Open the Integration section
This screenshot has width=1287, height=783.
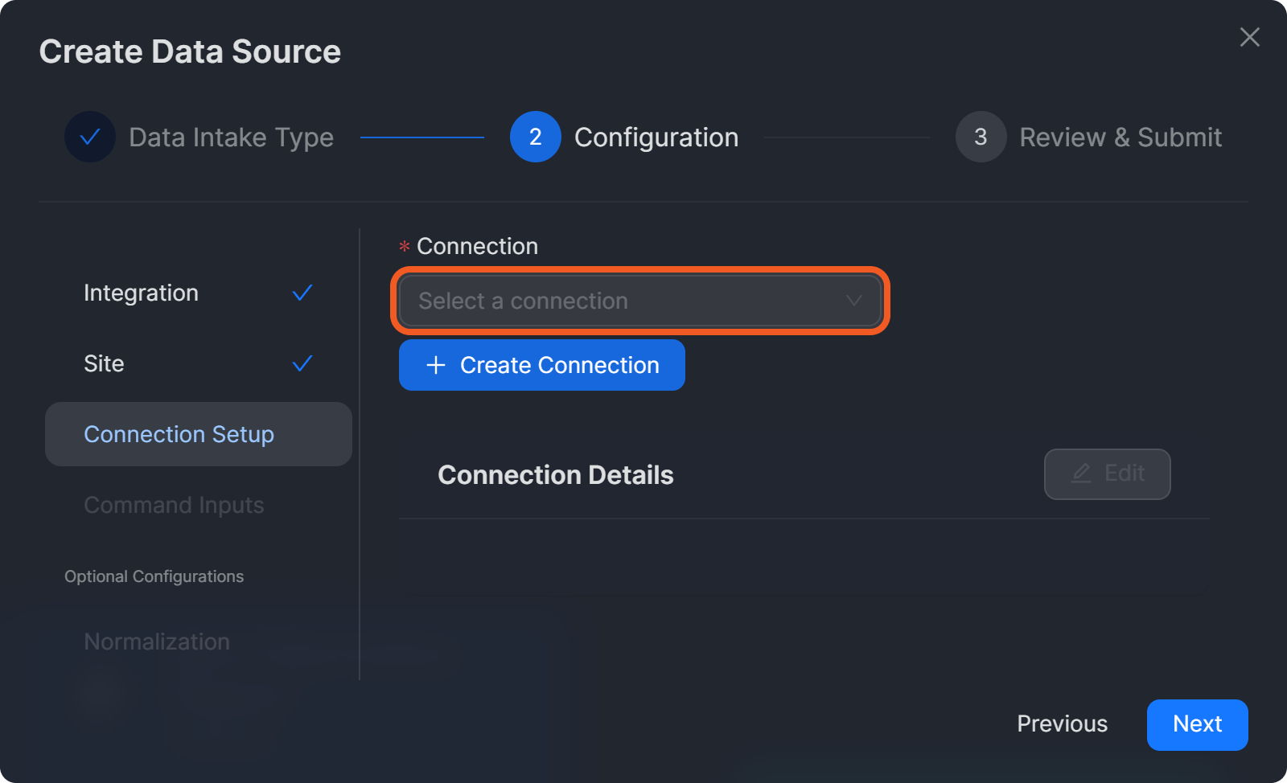tap(142, 293)
